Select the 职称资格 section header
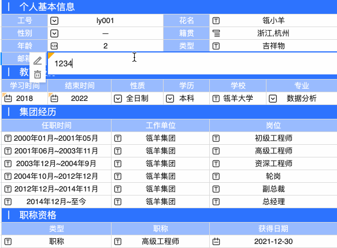The image size is (337, 248). coord(169,215)
